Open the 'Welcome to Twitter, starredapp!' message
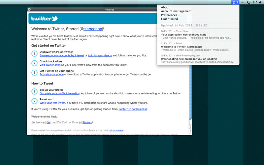 click(x=198, y=47)
